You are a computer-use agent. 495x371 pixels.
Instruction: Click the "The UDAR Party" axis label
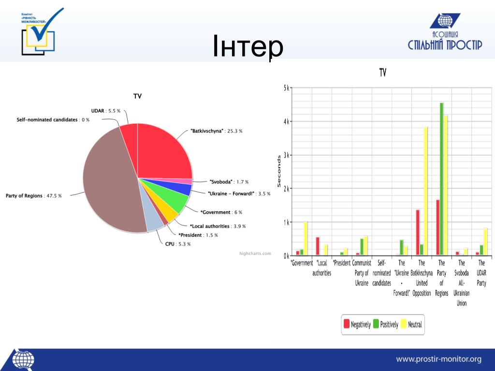(x=481, y=273)
